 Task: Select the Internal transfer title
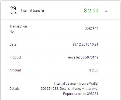tap(33, 11)
